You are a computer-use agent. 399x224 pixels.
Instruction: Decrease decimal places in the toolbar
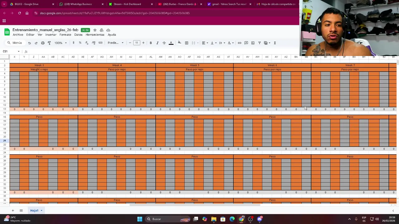[87, 43]
